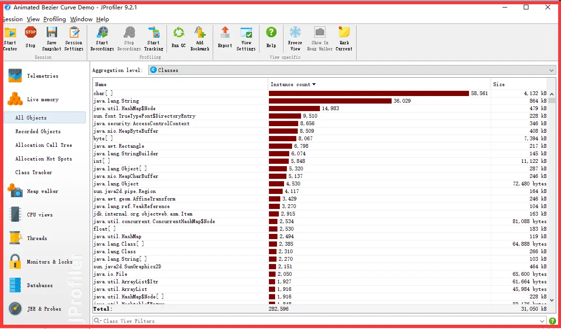Open the View menu
Screen dimensions: 561x329
click(33, 19)
